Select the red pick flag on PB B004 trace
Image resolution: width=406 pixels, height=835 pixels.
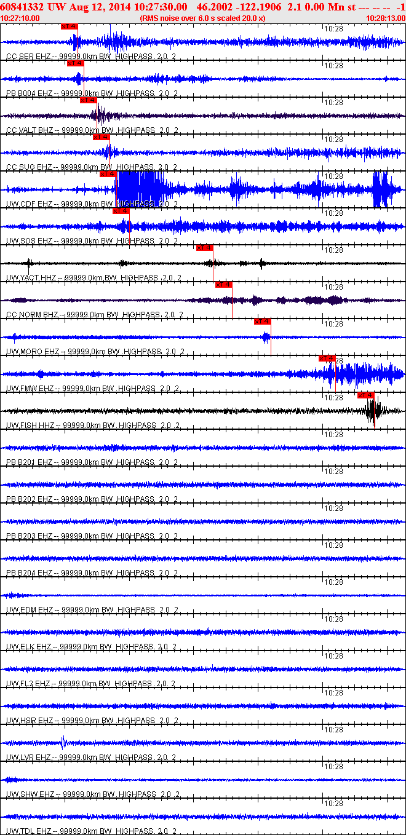[75, 63]
